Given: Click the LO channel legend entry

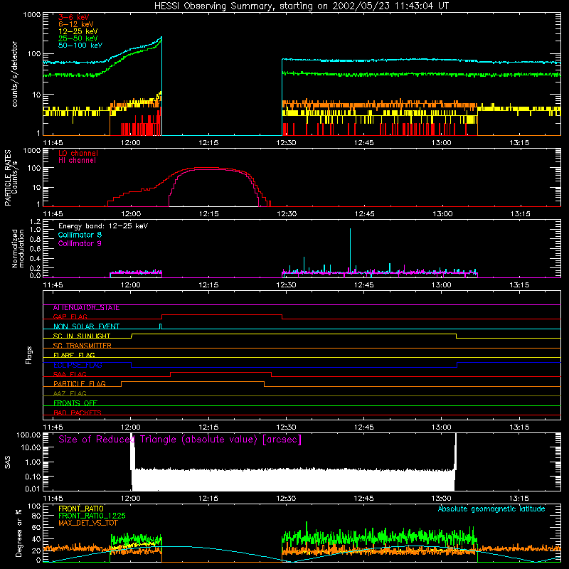Looking at the screenshot, I should 78,153.
